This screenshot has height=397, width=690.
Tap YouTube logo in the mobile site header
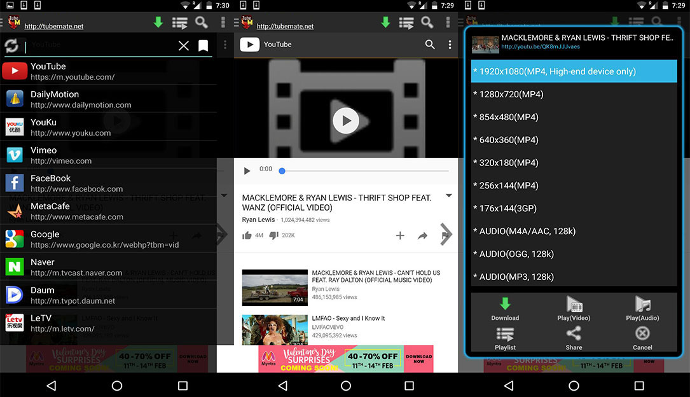[249, 45]
